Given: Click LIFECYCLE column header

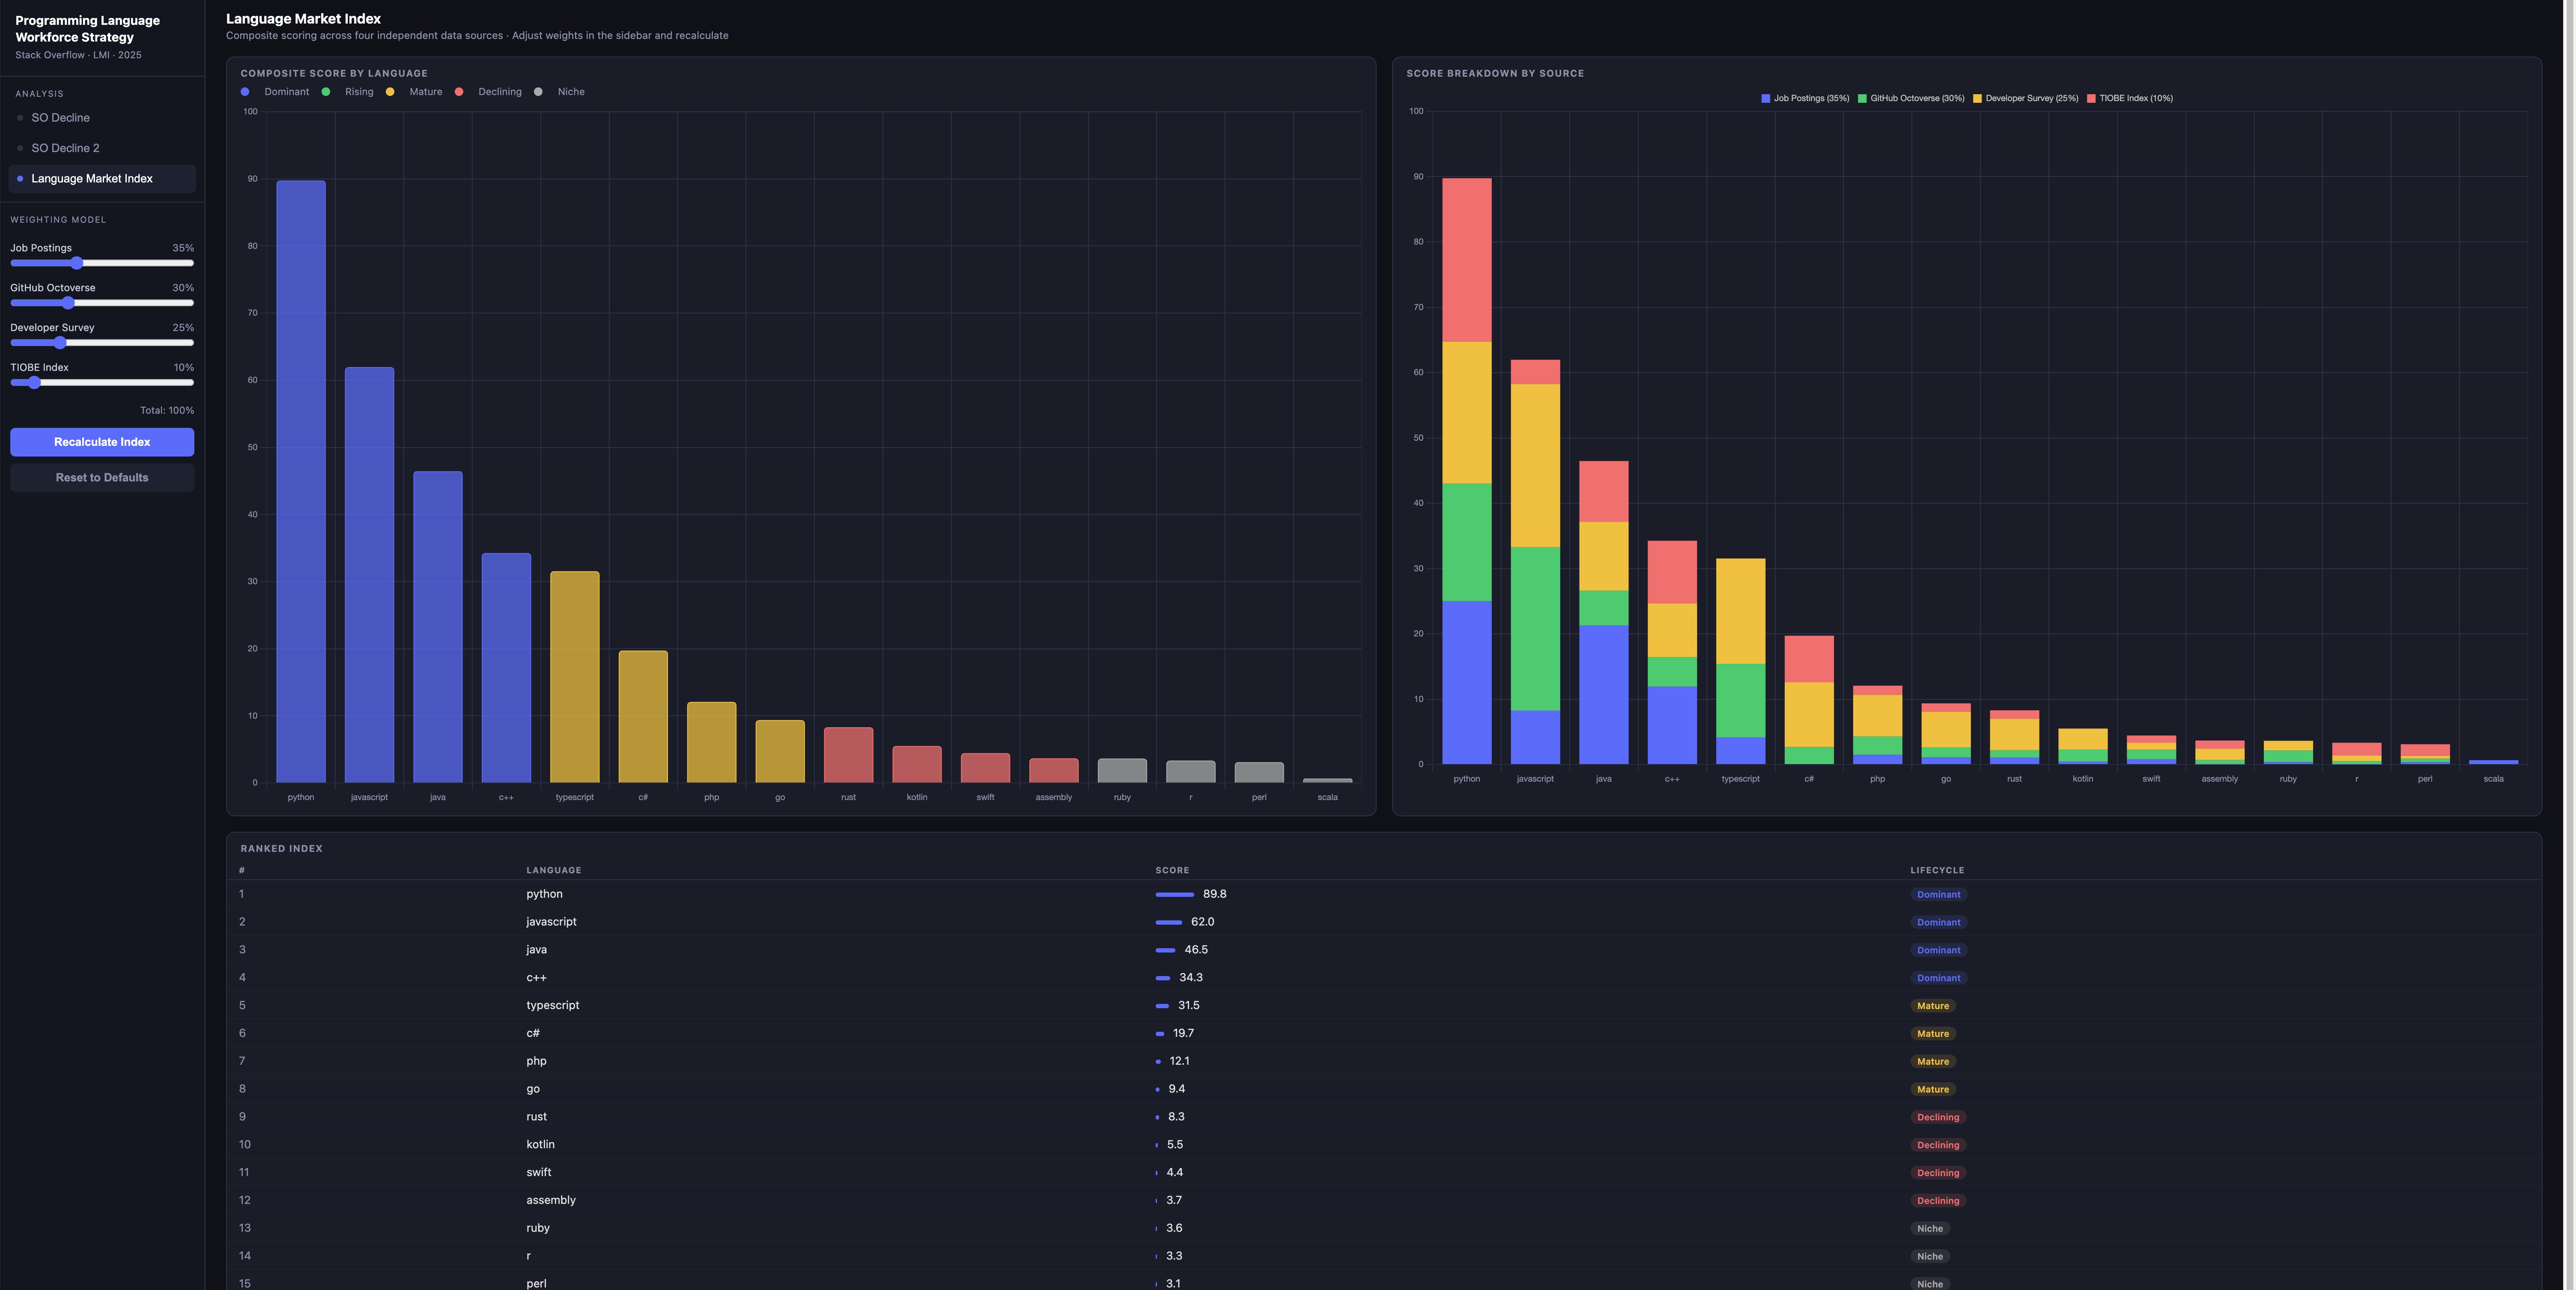Looking at the screenshot, I should coord(1937,870).
